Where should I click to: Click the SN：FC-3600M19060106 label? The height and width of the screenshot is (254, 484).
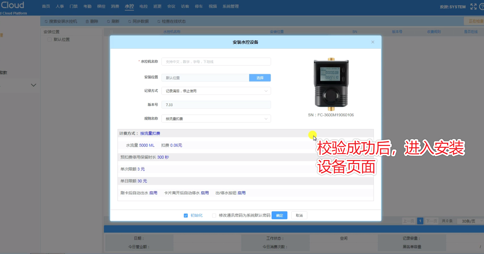[x=331, y=115]
